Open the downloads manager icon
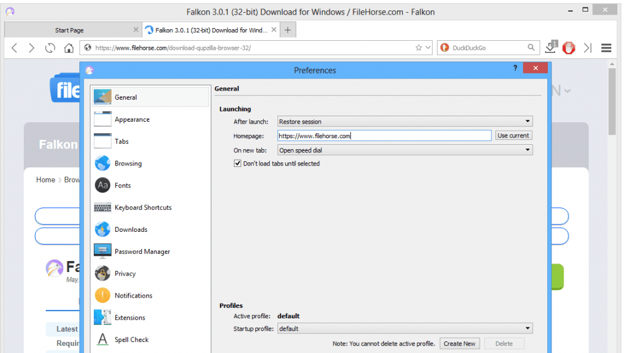Screen dimensions: 624x353 click(551, 47)
